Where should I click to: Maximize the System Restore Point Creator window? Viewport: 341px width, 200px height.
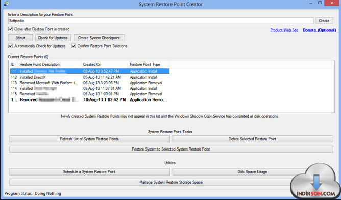[x=320, y=3]
